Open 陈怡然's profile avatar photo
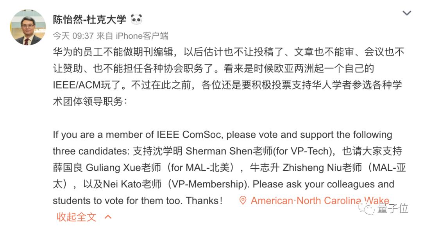This screenshot has height=227, width=422. coord(28,27)
